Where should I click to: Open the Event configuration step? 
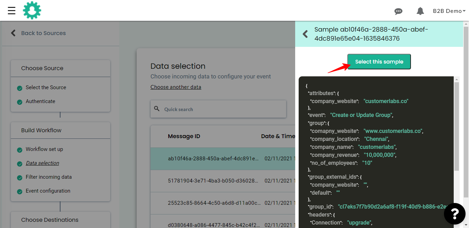click(x=48, y=191)
